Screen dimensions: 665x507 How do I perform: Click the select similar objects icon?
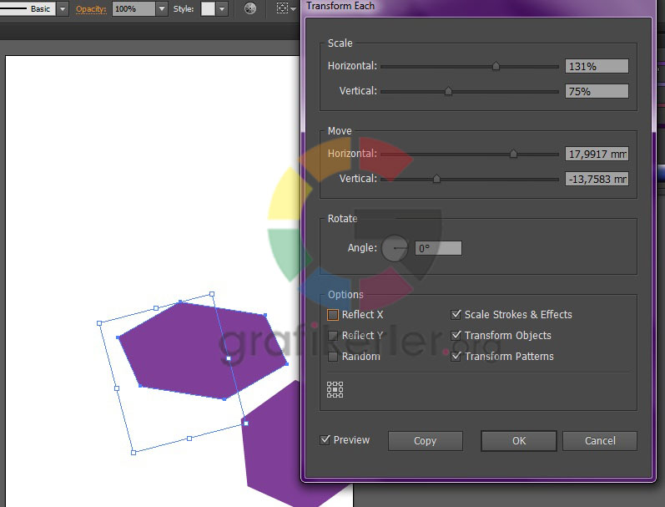[282, 8]
